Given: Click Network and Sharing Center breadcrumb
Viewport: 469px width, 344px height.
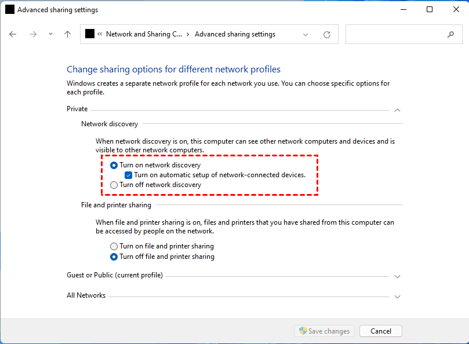Looking at the screenshot, I should (x=143, y=34).
